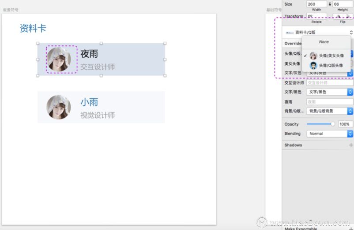The height and width of the screenshot is (230, 354).
Task: Click the Width field showing 260
Action: click(x=316, y=4)
